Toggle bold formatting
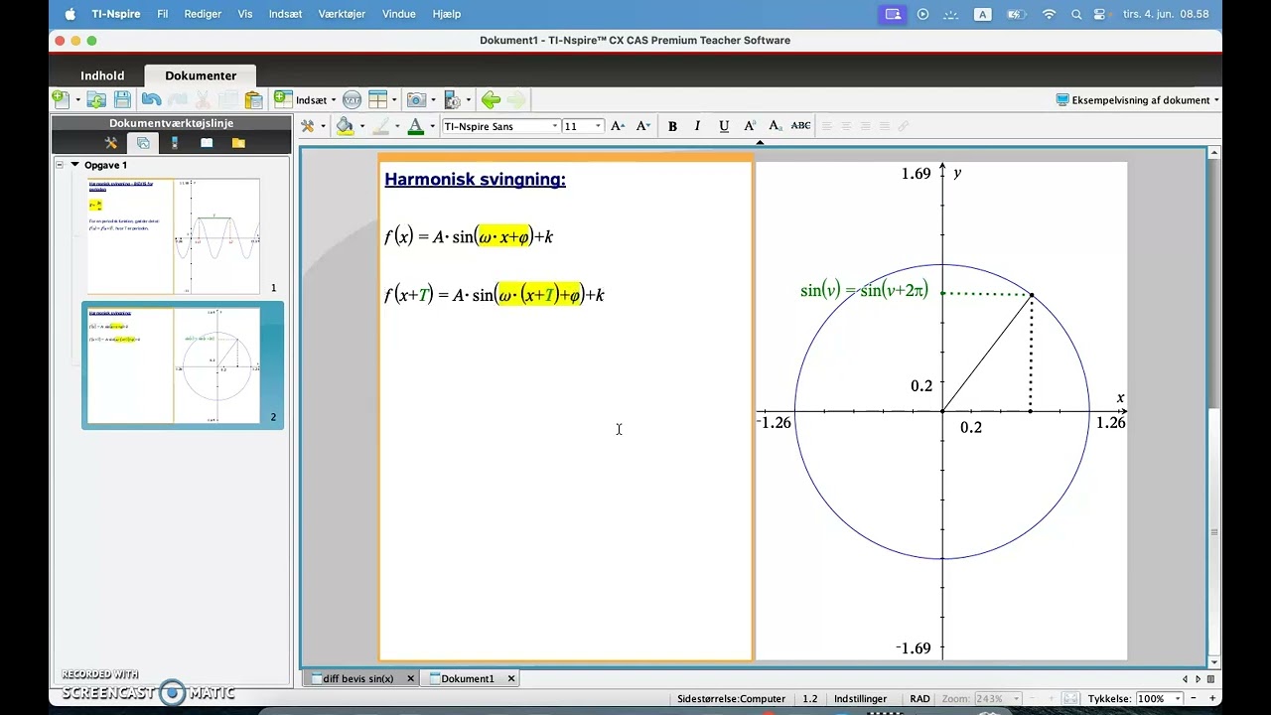Image resolution: width=1271 pixels, height=715 pixels. pos(672,126)
